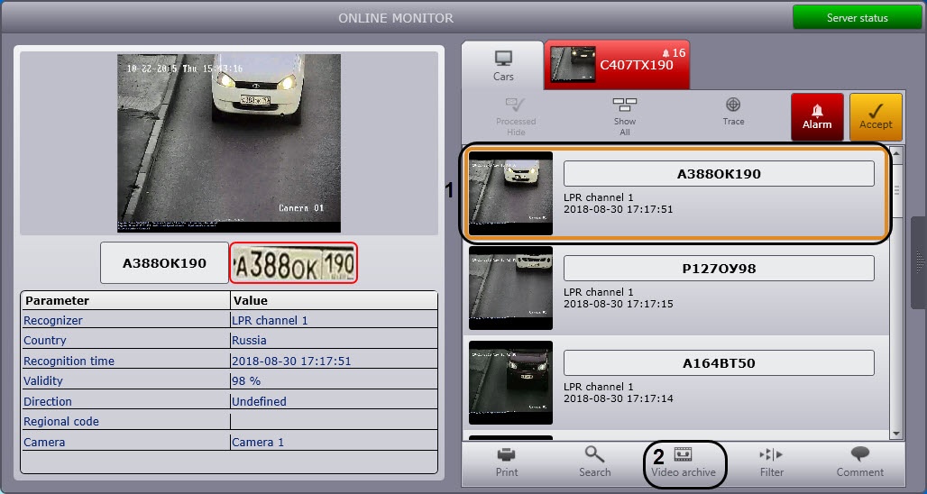
Task: Click the Processed Hide icon
Action: (516, 105)
